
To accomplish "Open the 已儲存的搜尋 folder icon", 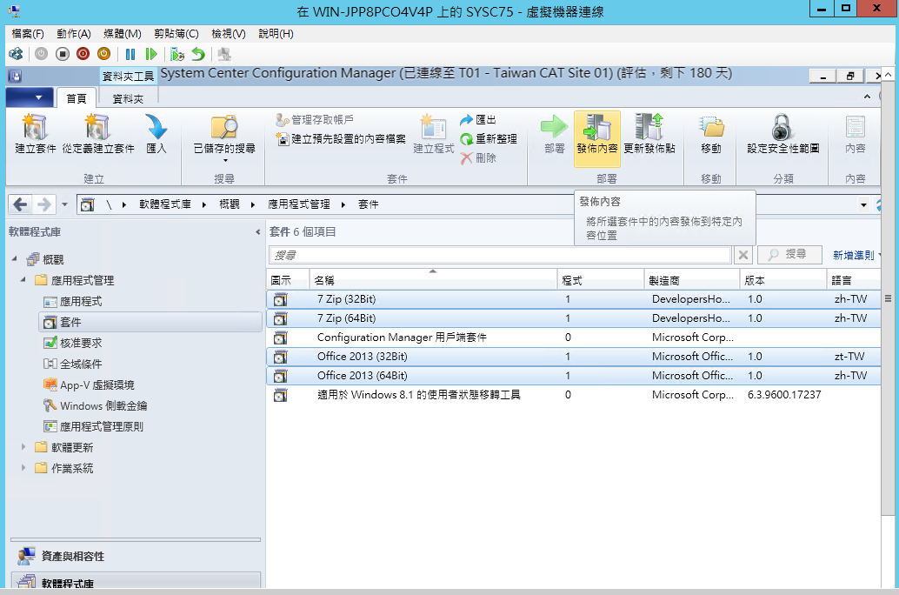I will [x=224, y=127].
